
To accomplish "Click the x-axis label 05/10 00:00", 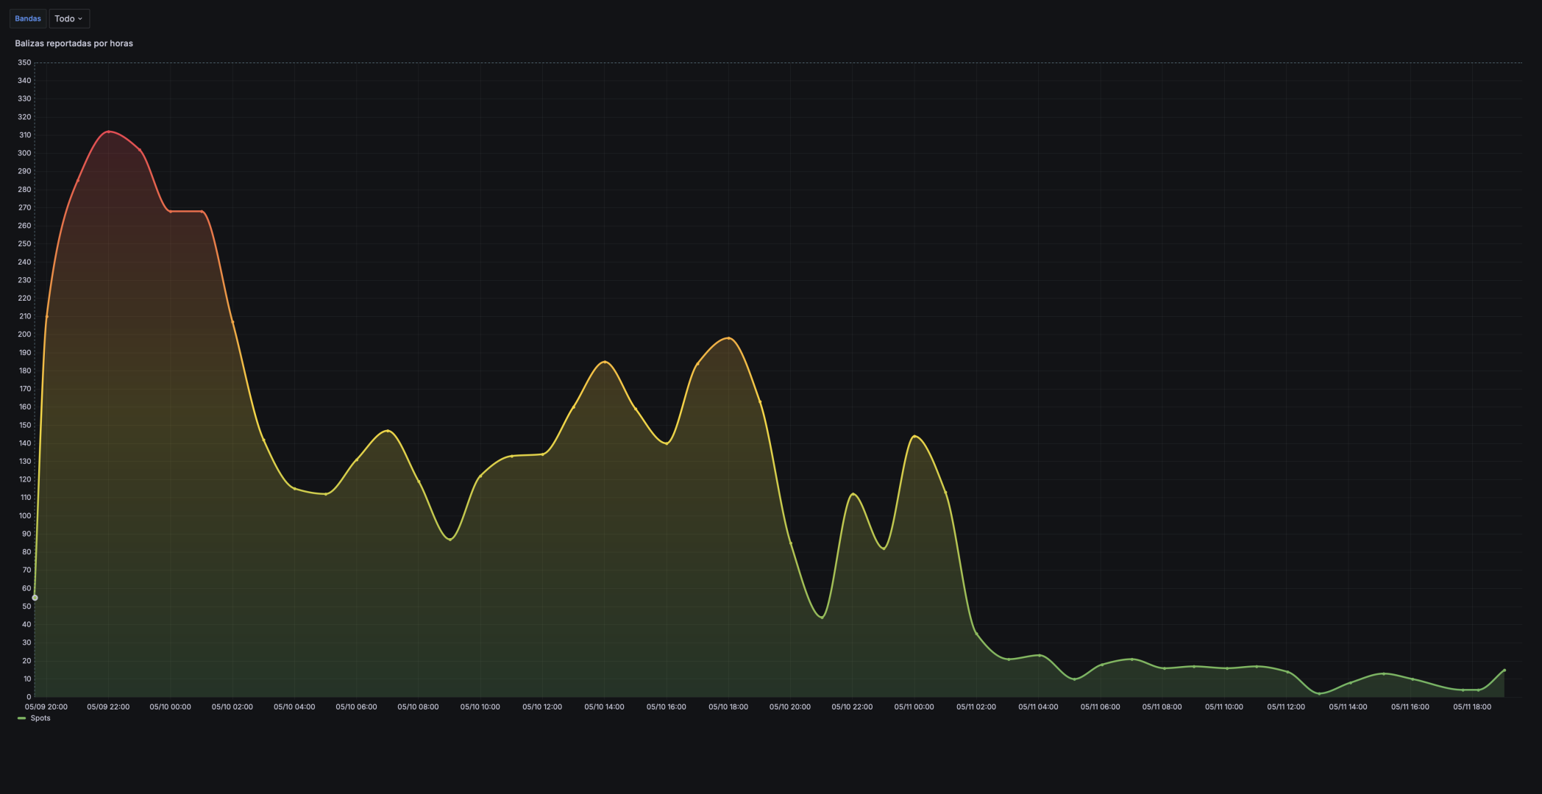I will click(170, 707).
